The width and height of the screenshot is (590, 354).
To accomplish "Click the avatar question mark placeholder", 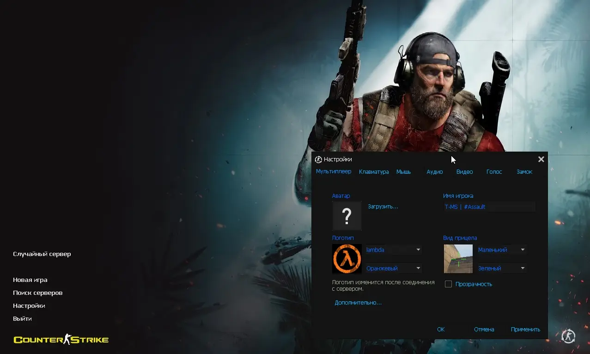I will (x=347, y=216).
